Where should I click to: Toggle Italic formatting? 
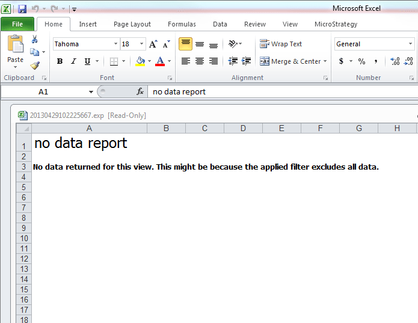(73, 61)
